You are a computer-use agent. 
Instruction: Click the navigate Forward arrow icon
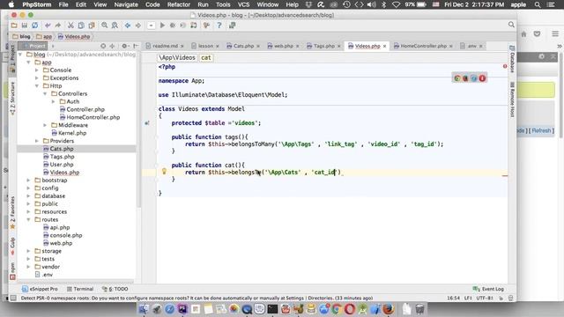click(x=138, y=26)
